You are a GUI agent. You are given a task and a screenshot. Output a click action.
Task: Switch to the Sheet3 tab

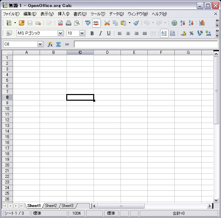68,206
